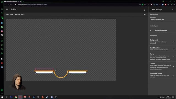
Task: Click the address bar URL
Action: point(32,5)
